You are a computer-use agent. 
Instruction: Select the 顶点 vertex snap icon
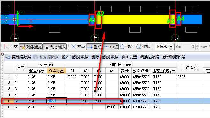point(122,47)
